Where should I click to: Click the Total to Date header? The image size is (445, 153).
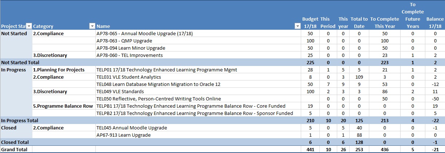359,22
